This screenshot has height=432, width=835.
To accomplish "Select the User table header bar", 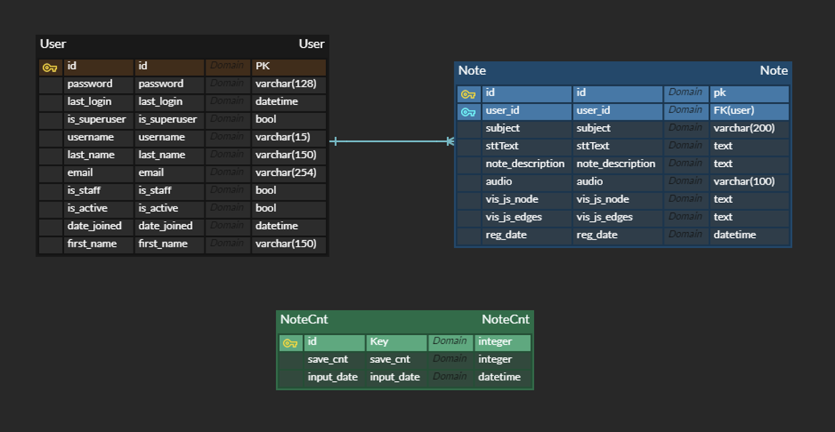I will pyautogui.click(x=182, y=44).
